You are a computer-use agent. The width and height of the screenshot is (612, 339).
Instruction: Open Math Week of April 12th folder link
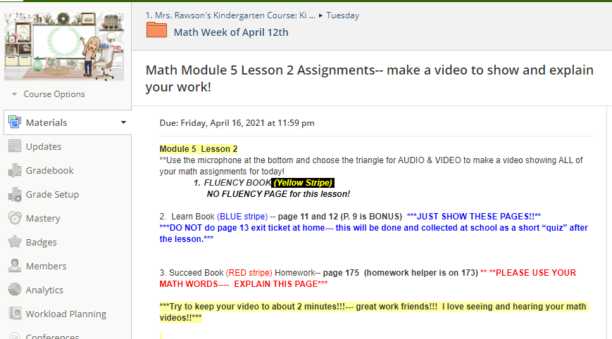[x=231, y=32]
